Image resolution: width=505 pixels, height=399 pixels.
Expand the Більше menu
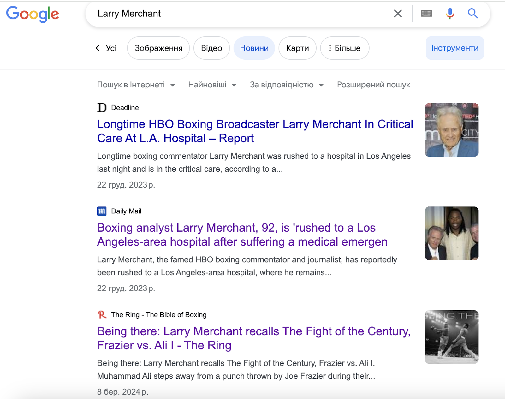345,48
